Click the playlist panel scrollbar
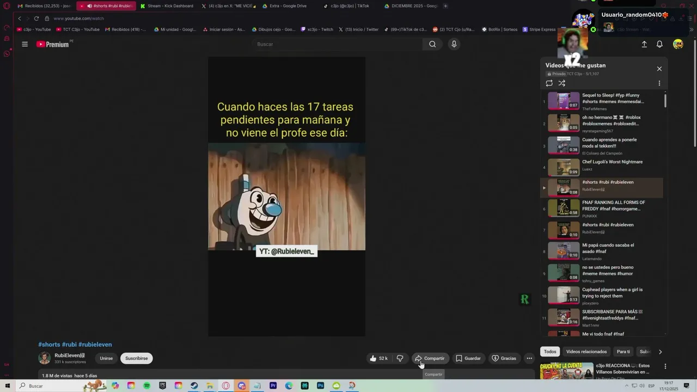This screenshot has height=392, width=697. [665, 100]
